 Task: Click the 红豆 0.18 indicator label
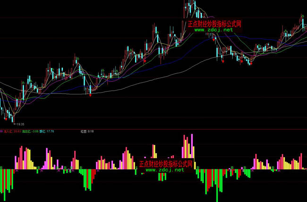[x=87, y=132]
